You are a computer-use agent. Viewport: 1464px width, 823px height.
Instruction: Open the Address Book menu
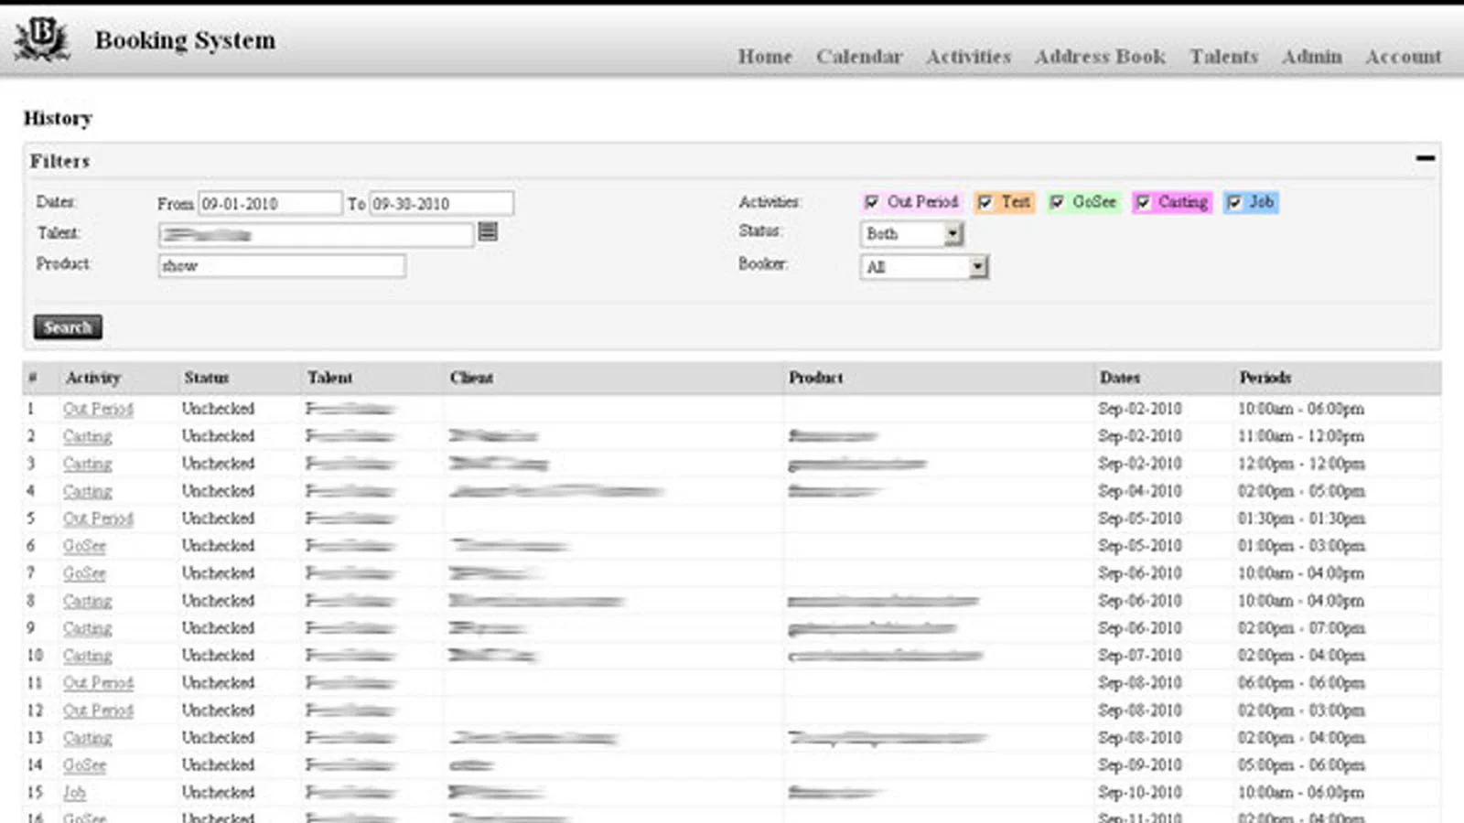click(1100, 57)
